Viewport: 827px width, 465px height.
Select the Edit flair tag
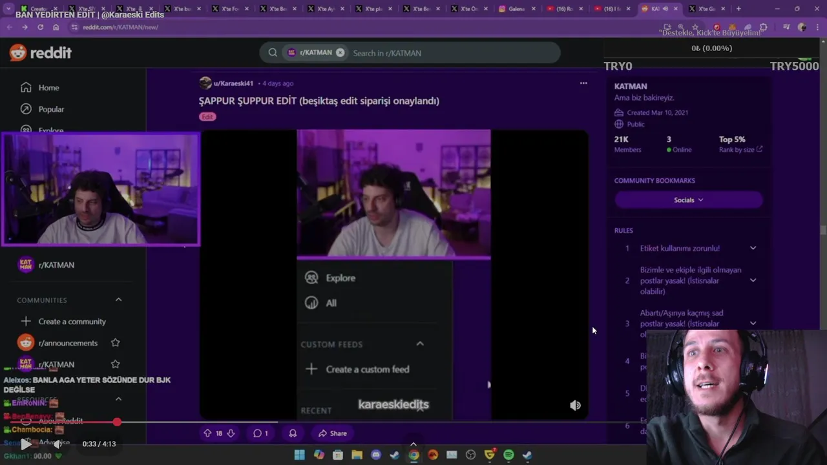207,117
